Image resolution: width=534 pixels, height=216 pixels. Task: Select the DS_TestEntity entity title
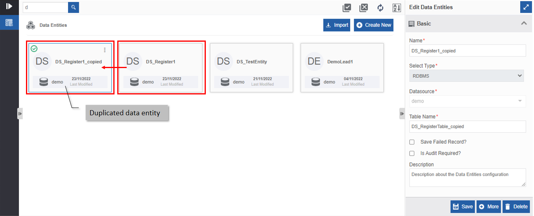tap(252, 62)
